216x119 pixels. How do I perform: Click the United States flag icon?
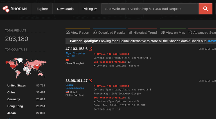[67, 92]
